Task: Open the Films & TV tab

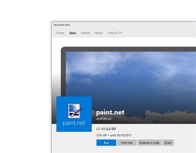Action: [115, 33]
